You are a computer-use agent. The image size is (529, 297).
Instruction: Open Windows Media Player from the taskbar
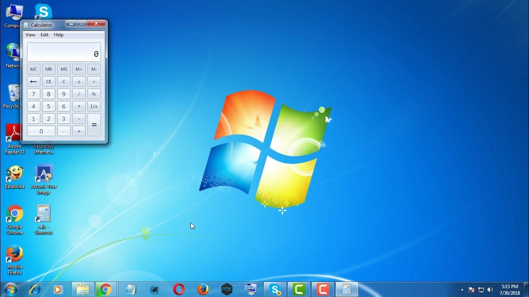click(58, 290)
